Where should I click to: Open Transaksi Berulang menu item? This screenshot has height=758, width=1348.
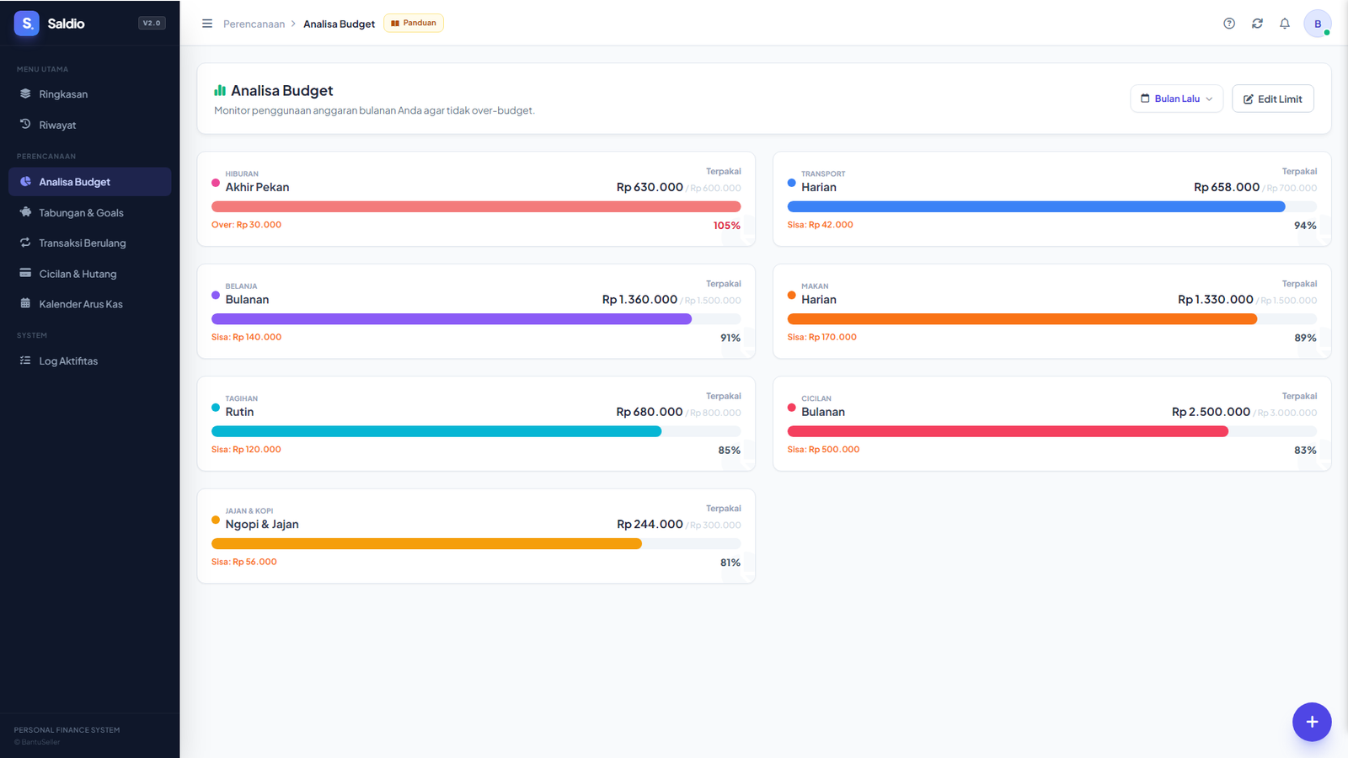[x=89, y=243]
